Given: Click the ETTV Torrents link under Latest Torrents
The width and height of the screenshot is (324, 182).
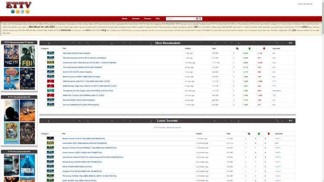Looking at the screenshot, I should (x=160, y=128).
